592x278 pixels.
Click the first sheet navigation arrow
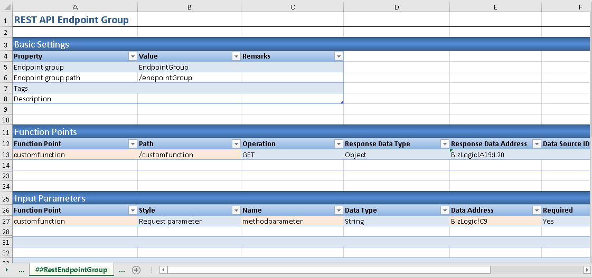click(6, 270)
